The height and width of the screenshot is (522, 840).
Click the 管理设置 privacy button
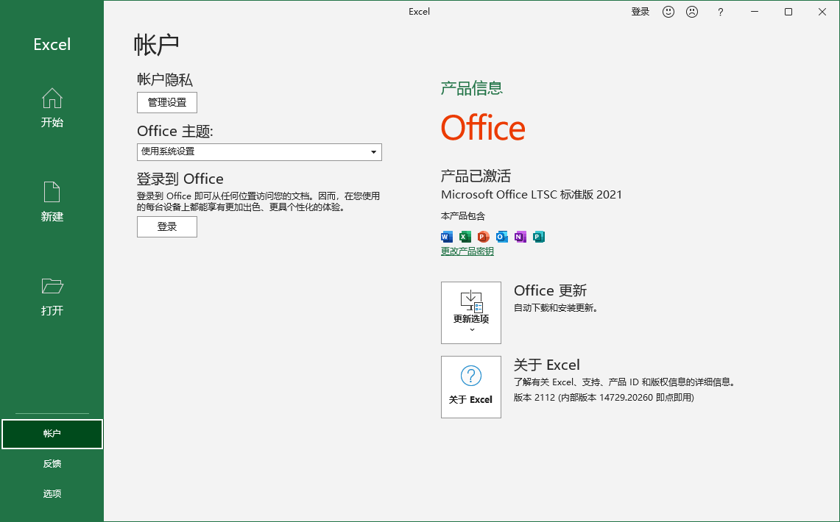pyautogui.click(x=167, y=103)
